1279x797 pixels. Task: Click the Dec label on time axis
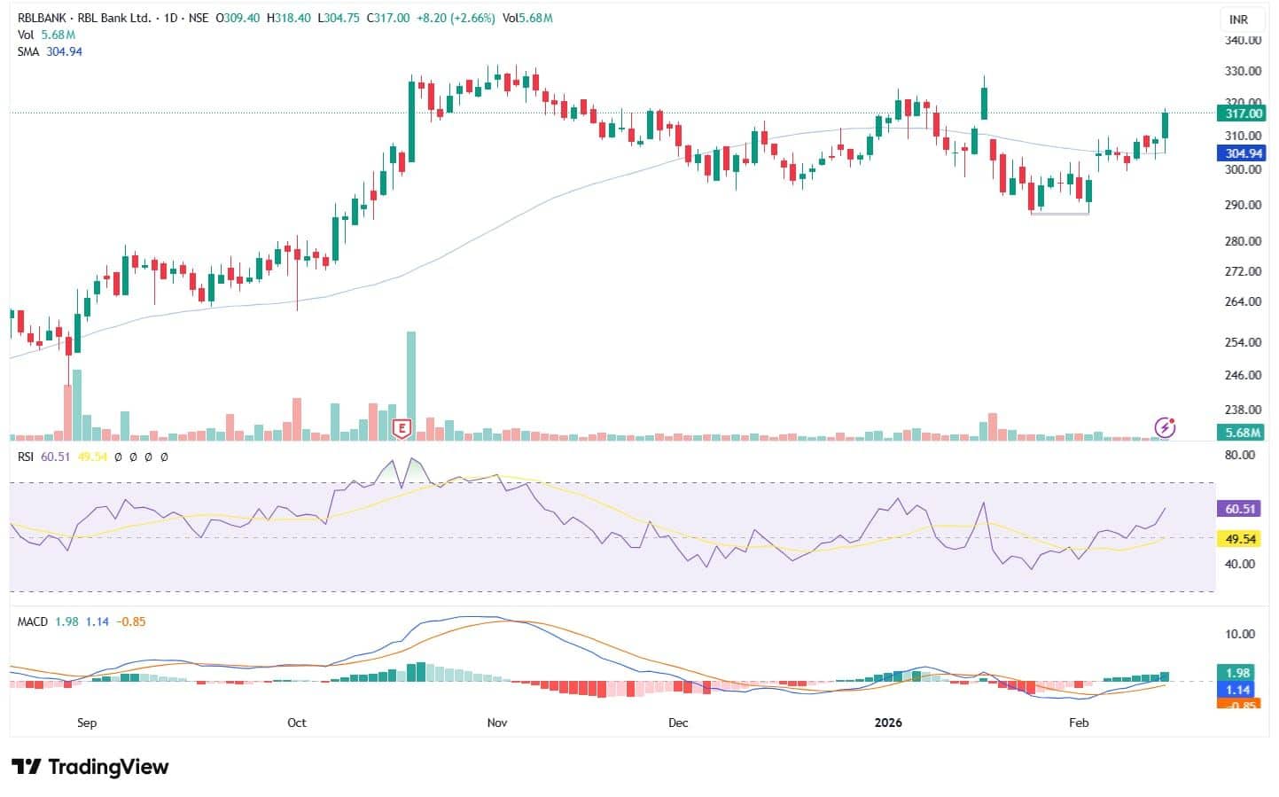(x=678, y=723)
